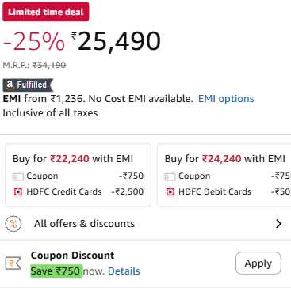The height and width of the screenshot is (288, 291).
Task: Expand All offers & discounts chevron arrow
Action: [x=278, y=224]
